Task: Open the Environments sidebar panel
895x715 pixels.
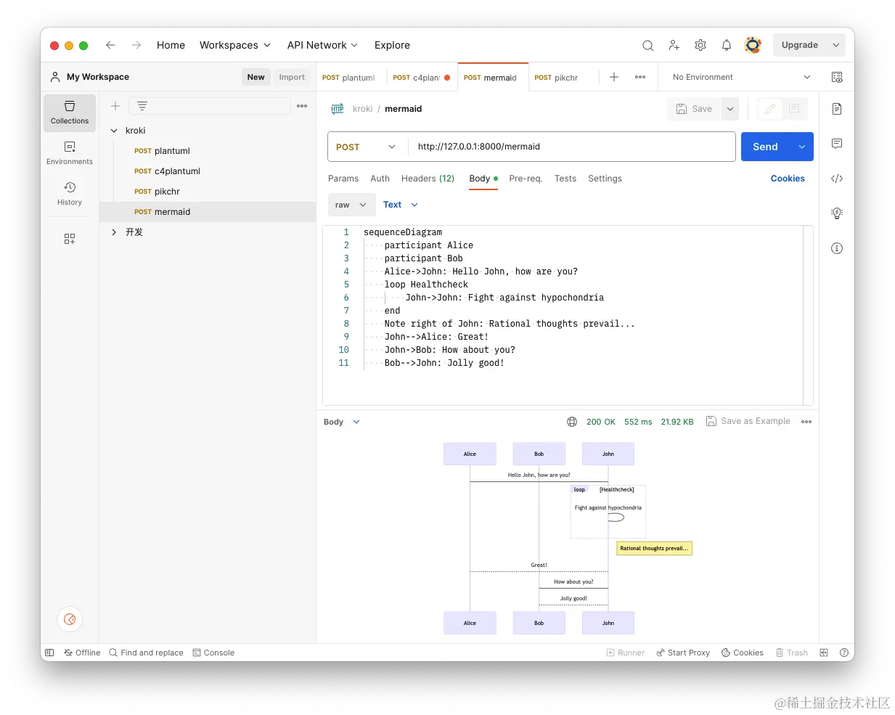Action: [70, 153]
